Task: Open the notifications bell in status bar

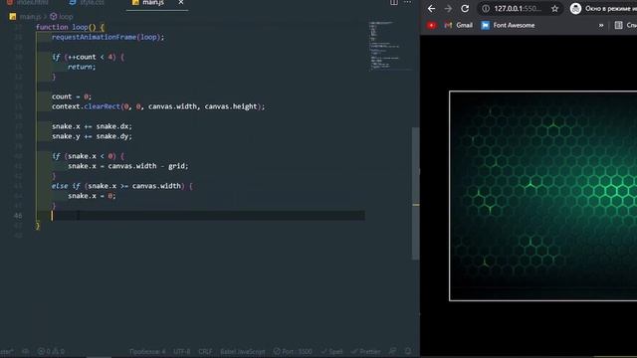Action: click(408, 351)
